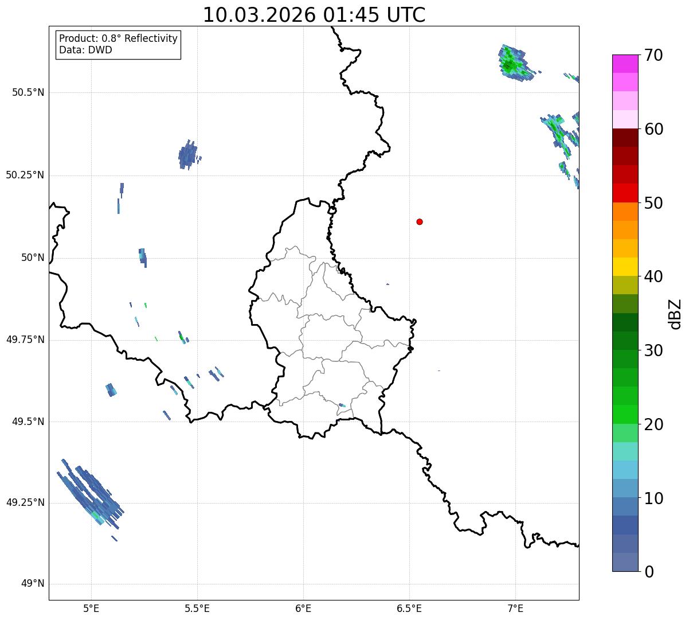Select the 'Data: DWD' legend line

(86, 50)
